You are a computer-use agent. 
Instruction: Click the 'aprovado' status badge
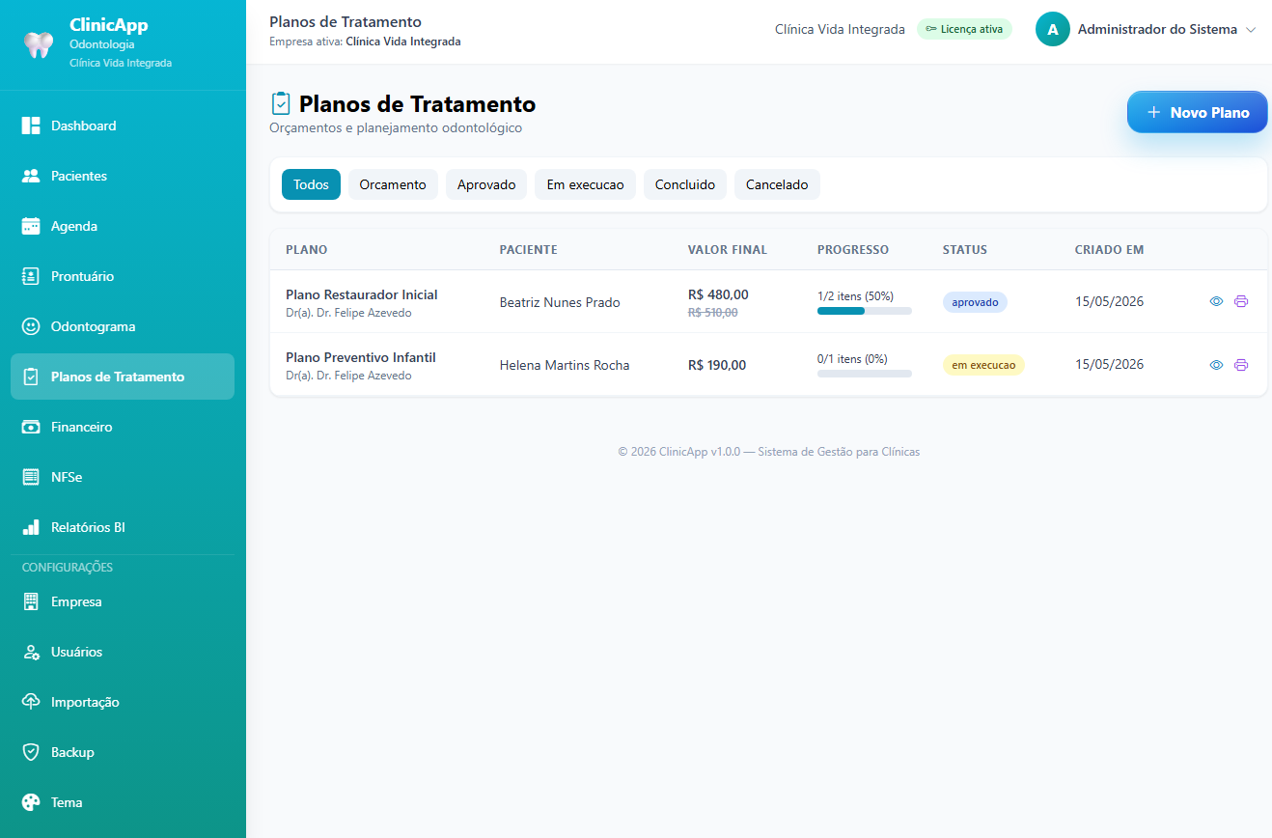click(x=975, y=302)
